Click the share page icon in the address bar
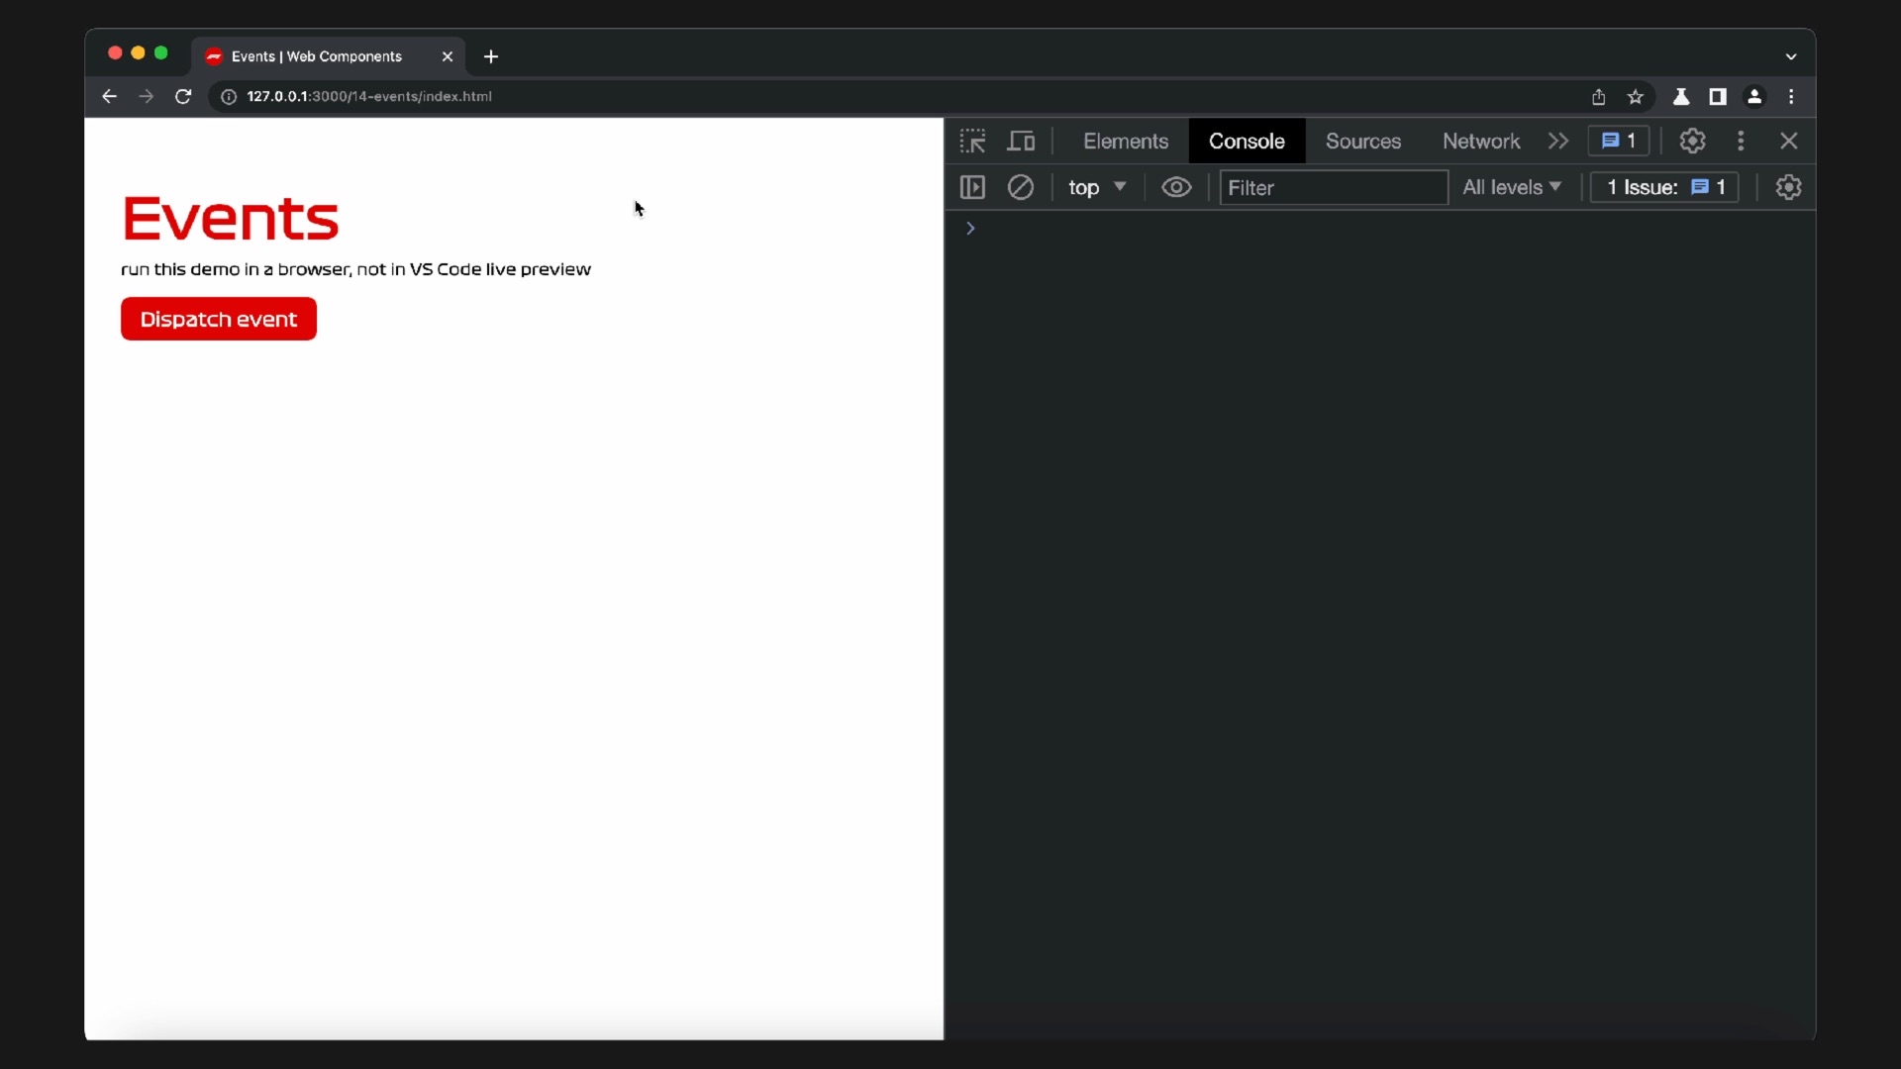The height and width of the screenshot is (1069, 1901). pos(1598,97)
